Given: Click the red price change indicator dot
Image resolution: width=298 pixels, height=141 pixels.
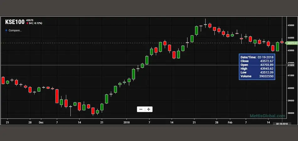Looking at the screenshot, I should click(x=27, y=23).
